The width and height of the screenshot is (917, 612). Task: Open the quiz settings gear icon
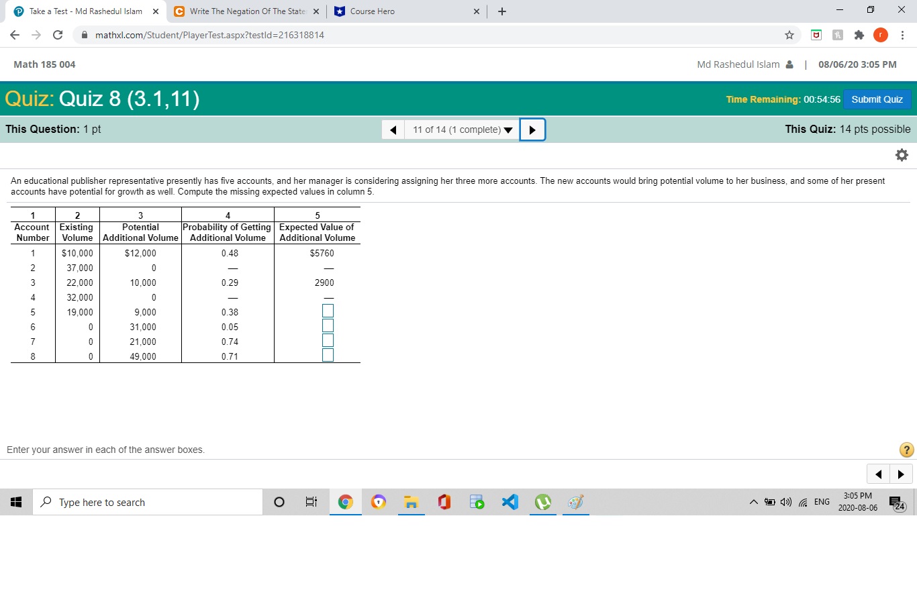(902, 155)
